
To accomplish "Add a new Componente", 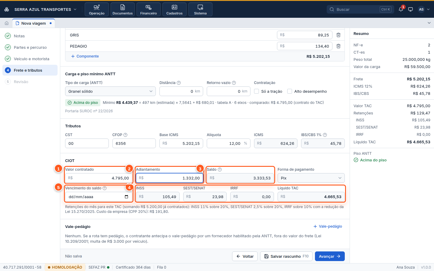I will 85,56.
